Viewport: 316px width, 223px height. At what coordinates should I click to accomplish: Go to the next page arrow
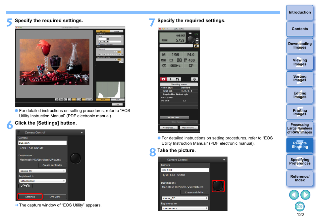click(x=305, y=195)
